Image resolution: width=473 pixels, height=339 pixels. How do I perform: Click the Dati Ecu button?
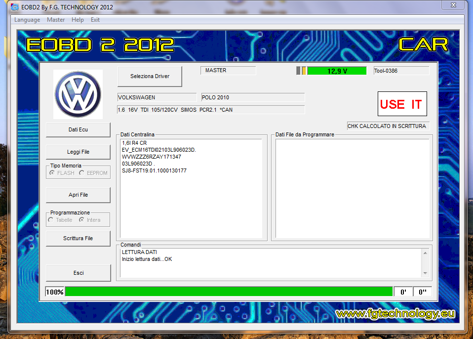(x=78, y=130)
